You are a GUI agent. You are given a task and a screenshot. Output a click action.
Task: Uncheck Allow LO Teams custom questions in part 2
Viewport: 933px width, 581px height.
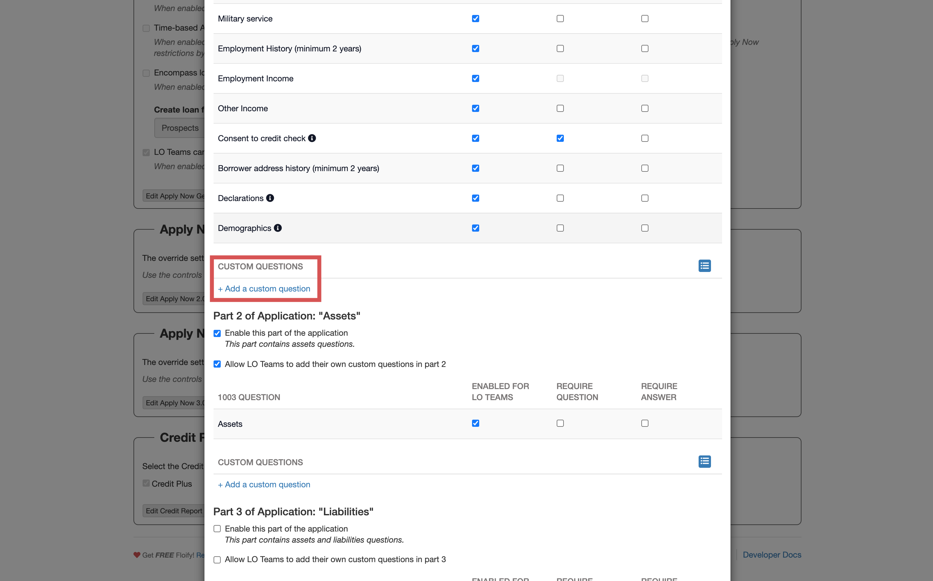(x=217, y=364)
